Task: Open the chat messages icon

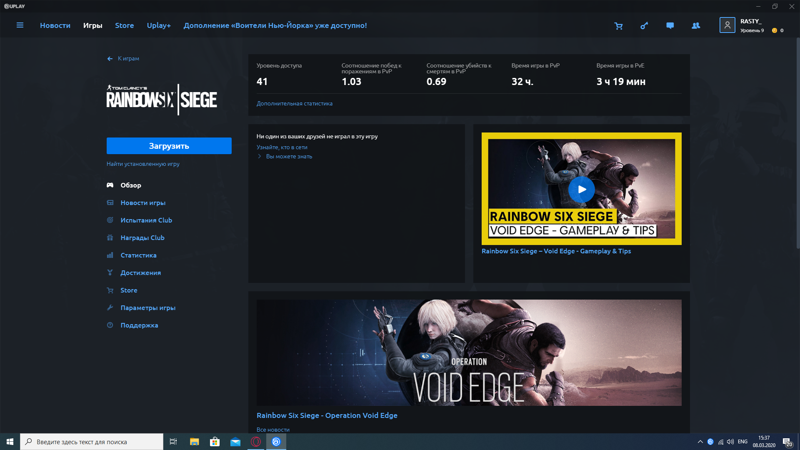Action: point(670,26)
